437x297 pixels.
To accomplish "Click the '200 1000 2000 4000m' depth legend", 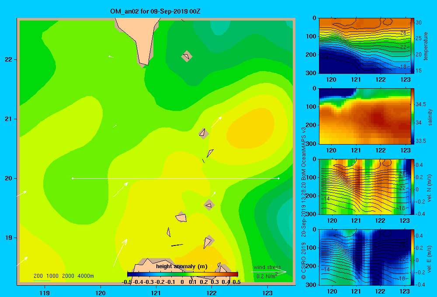I will click(64, 276).
